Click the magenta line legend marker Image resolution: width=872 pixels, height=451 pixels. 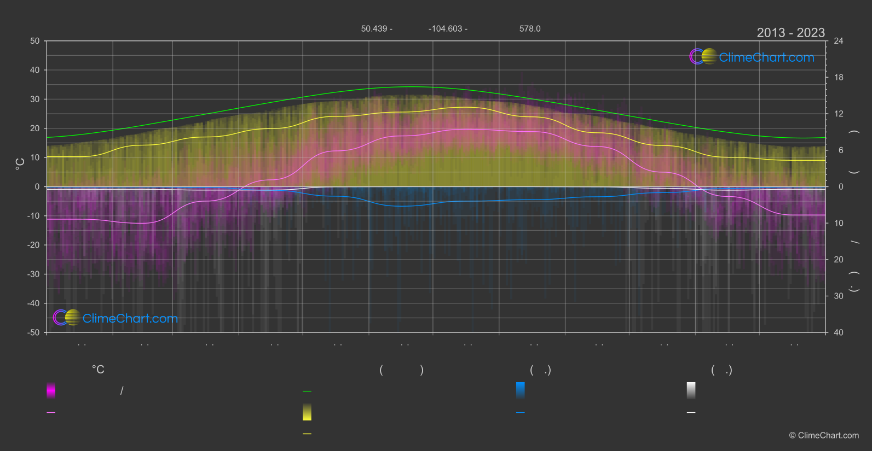click(x=51, y=413)
